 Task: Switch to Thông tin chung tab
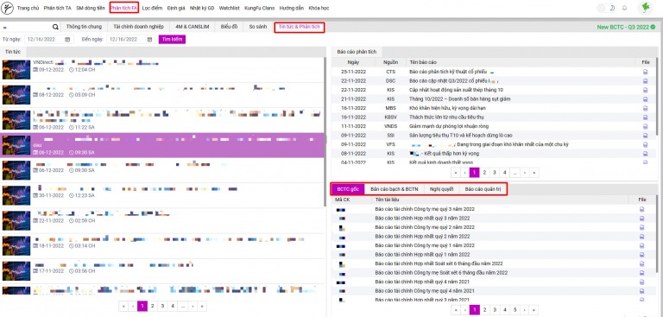84,27
